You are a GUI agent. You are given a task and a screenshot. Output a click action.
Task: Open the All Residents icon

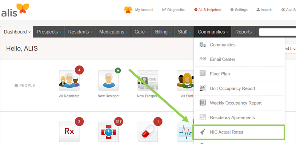pos(69,80)
